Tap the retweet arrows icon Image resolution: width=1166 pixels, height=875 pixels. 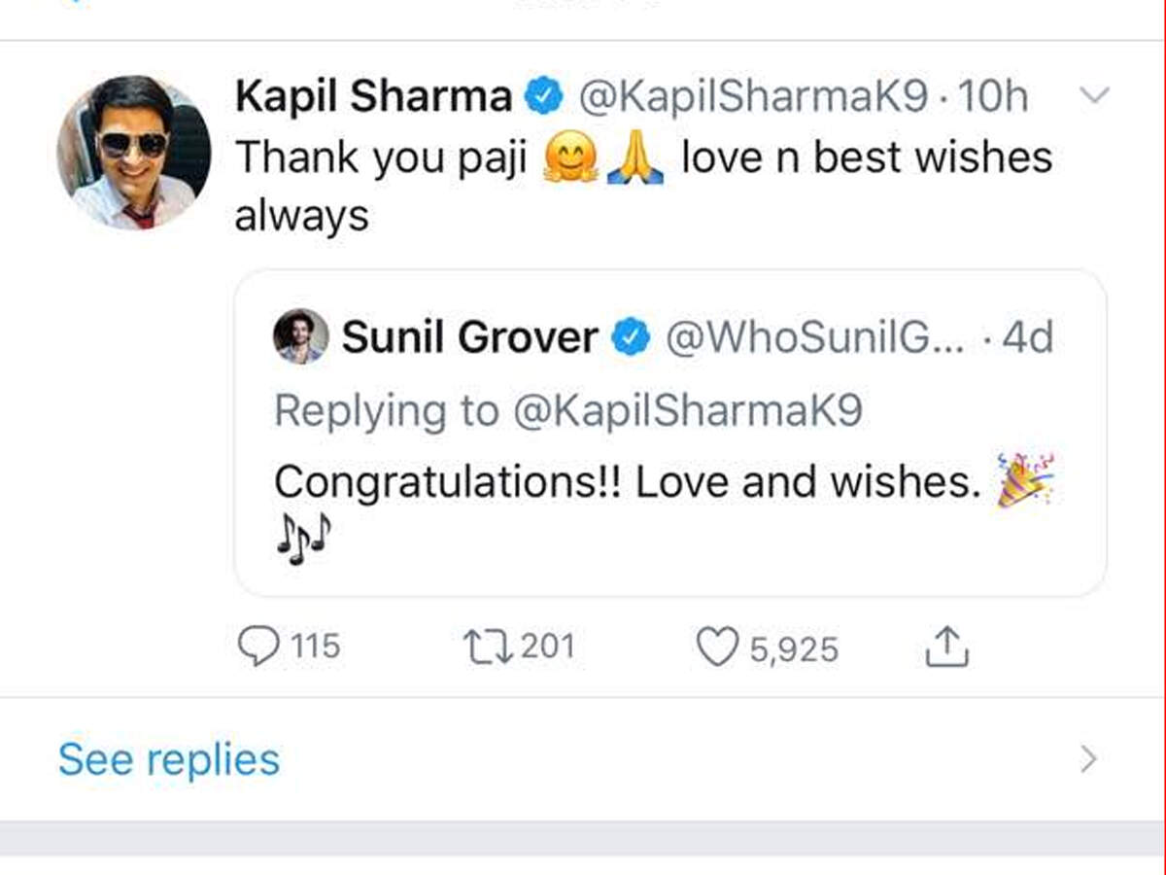point(487,647)
